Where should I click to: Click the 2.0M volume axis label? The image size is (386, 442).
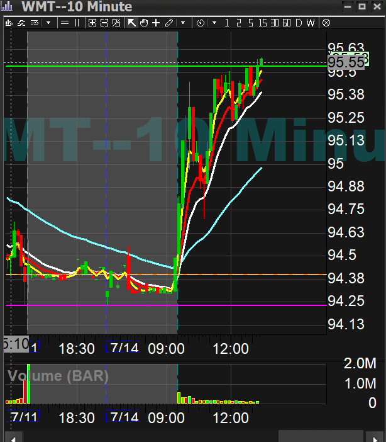click(x=360, y=363)
